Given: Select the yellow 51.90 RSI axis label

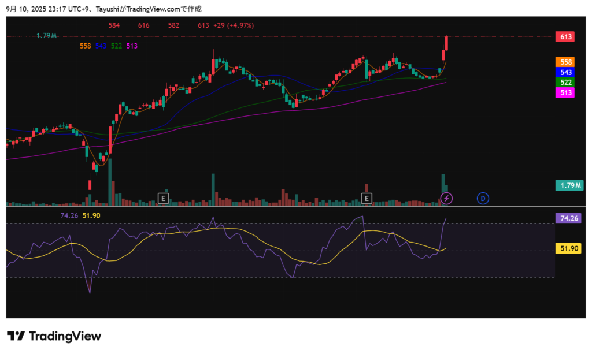Looking at the screenshot, I should click(x=569, y=248).
